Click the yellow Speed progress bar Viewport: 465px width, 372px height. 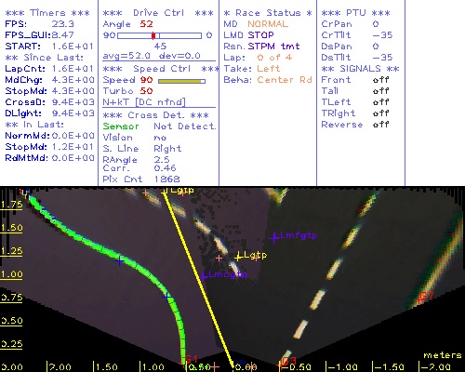(x=181, y=81)
